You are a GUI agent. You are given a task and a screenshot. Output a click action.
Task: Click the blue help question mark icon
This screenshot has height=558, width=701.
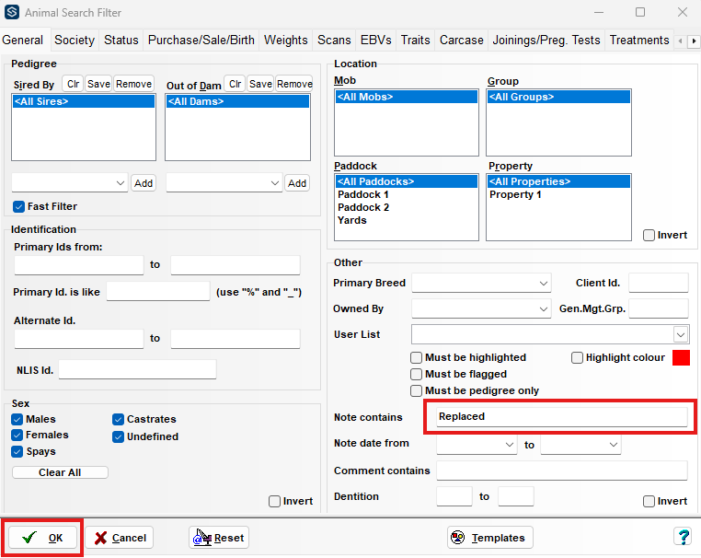[x=683, y=537]
